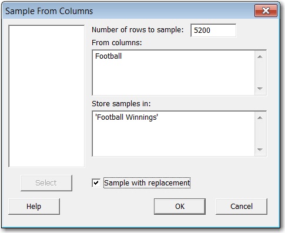Click inside the empty variable list box
Screen dimensions: 285x233
point(46,96)
